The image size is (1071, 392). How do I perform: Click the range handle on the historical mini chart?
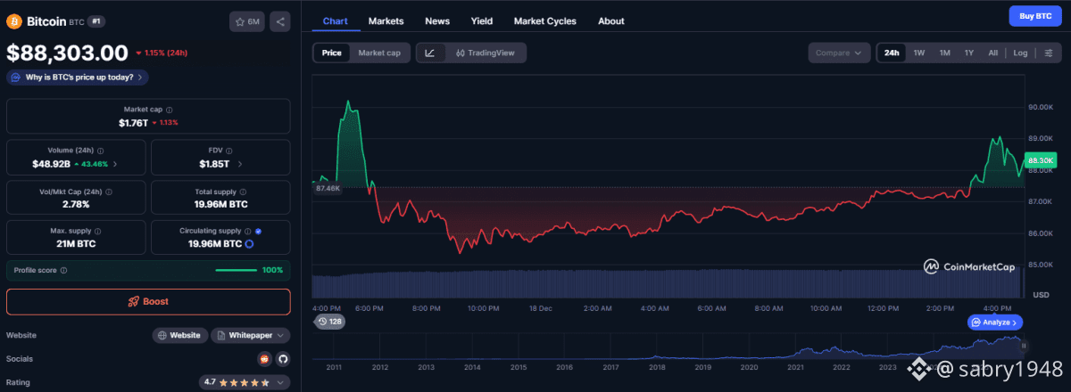coord(1024,346)
